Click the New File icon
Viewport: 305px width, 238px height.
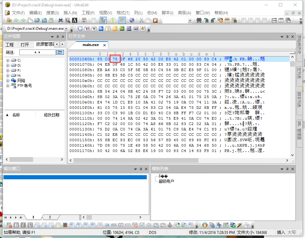coord(30,20)
